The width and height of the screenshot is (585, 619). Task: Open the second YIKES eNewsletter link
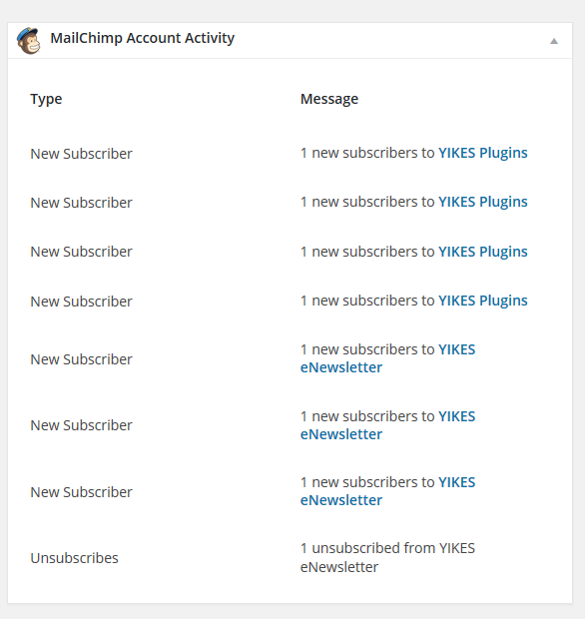pyautogui.click(x=387, y=425)
